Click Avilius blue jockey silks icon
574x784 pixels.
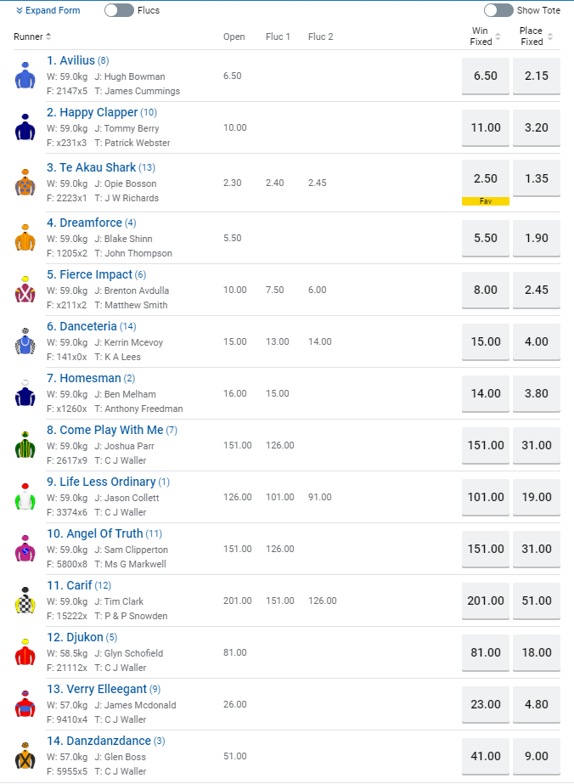25,76
